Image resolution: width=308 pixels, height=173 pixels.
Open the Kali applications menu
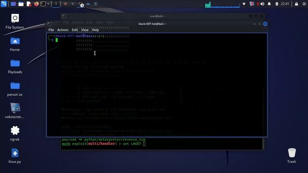pyautogui.click(x=4, y=4)
